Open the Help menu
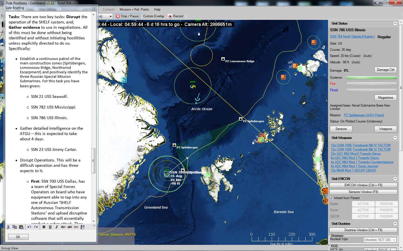 click(x=157, y=9)
